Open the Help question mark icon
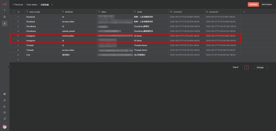The height and width of the screenshot is (131, 276). coord(5,113)
